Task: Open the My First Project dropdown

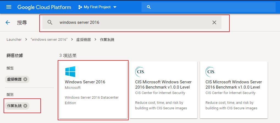Action: coord(115,7)
